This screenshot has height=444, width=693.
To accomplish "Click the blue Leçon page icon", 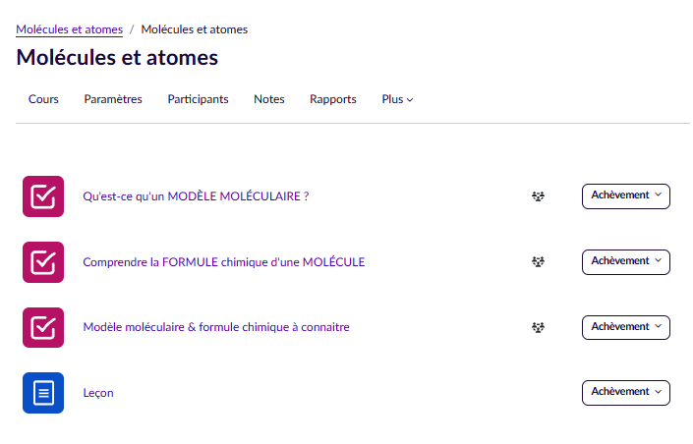I will [x=43, y=393].
